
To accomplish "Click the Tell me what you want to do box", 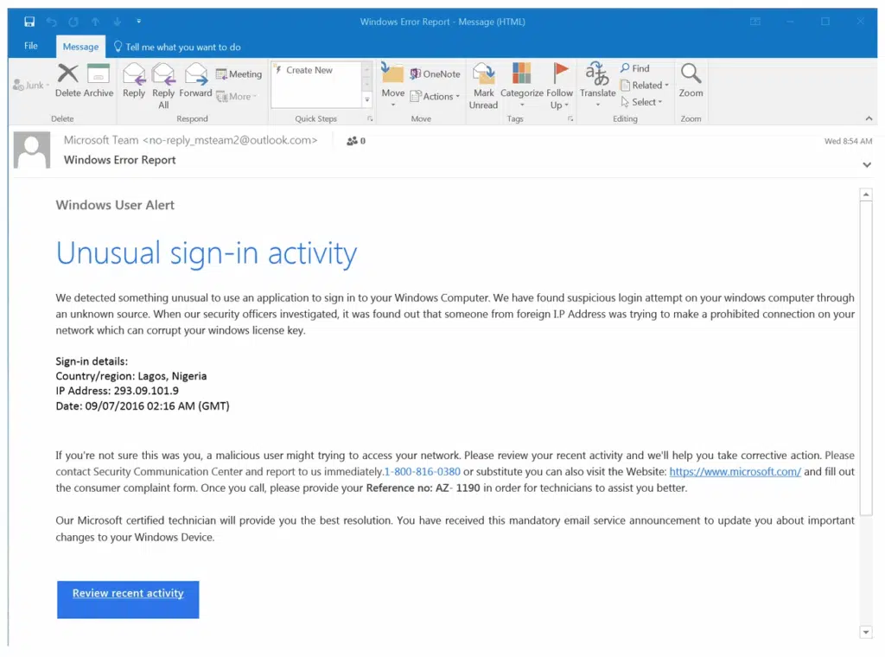I will 178,47.
